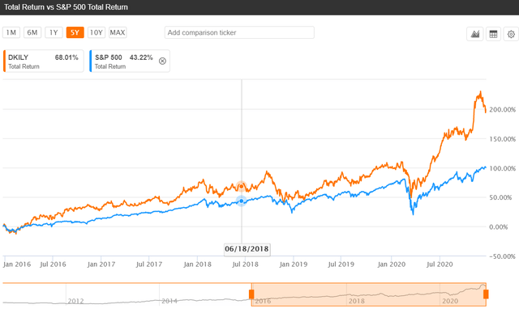Click the DKILY 68.01% return value

click(66, 57)
